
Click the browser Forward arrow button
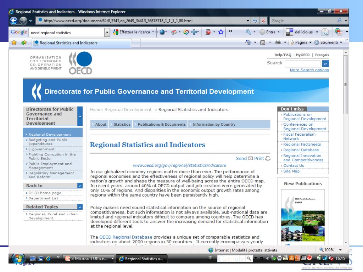tap(23, 21)
